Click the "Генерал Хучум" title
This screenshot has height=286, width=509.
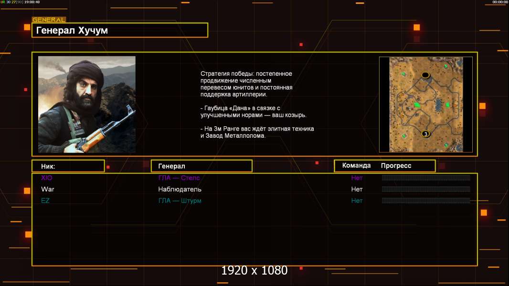tap(72, 31)
